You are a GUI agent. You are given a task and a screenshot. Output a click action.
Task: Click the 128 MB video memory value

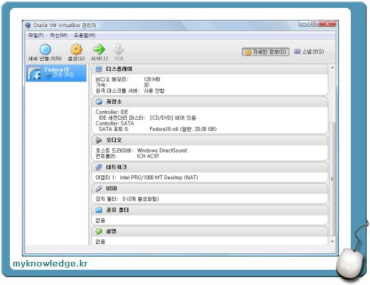[152, 79]
